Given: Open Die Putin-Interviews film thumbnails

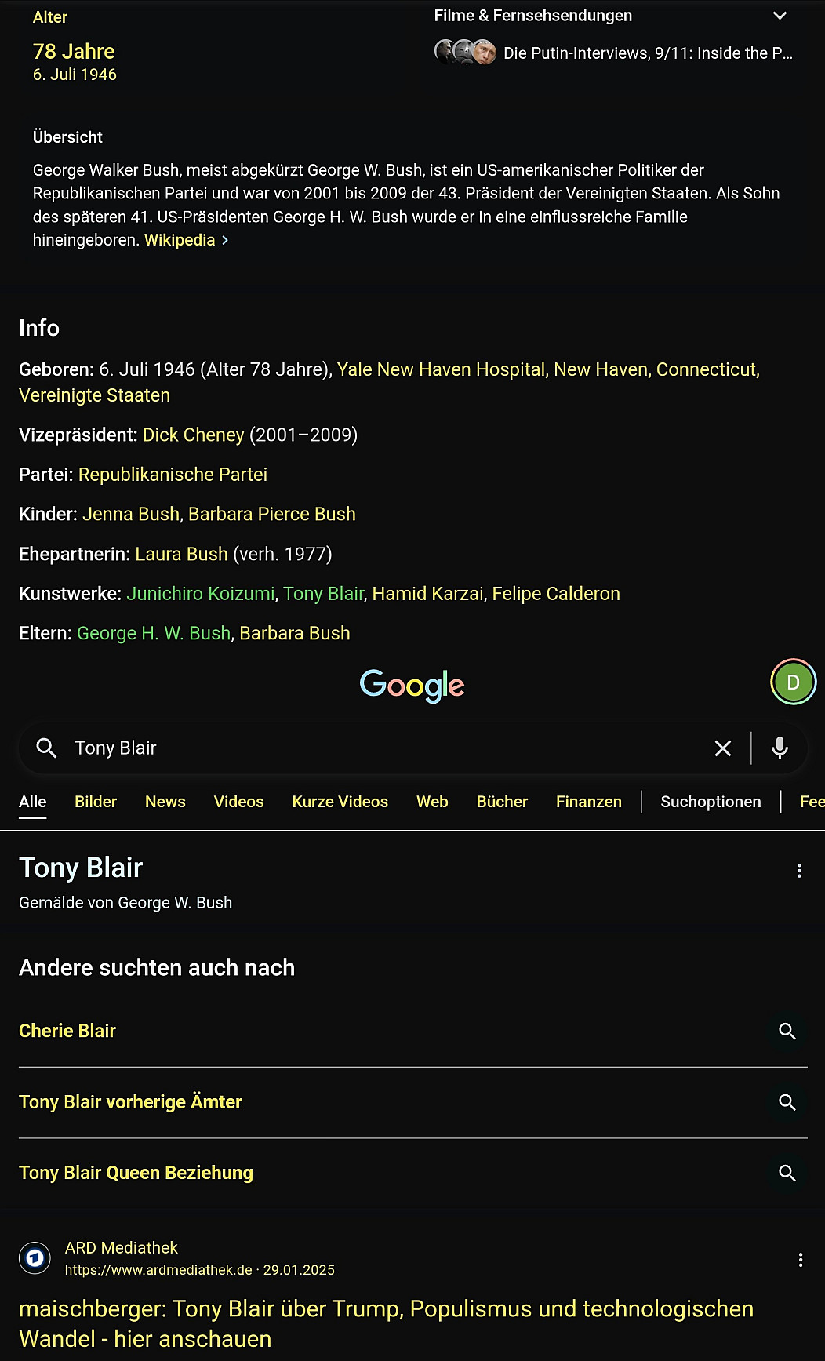Looking at the screenshot, I should coord(465,53).
